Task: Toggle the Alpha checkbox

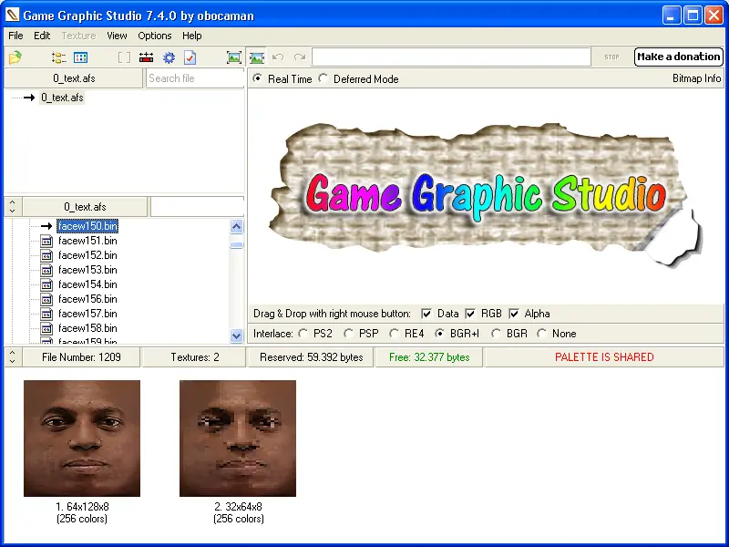Action: [x=514, y=314]
